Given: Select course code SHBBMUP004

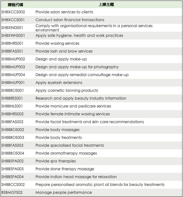Looking at the screenshot, I should pyautogui.click(x=13, y=75).
